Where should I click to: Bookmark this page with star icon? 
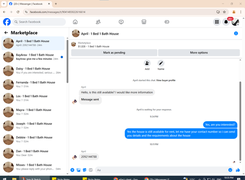(224, 12)
